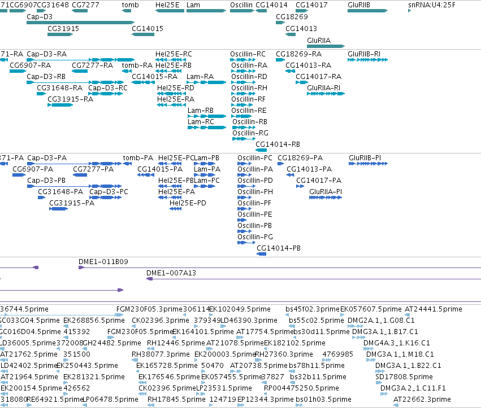Click the Hel25E gene feature
Viewport: 481px width, 408px height.
pyautogui.click(x=170, y=11)
